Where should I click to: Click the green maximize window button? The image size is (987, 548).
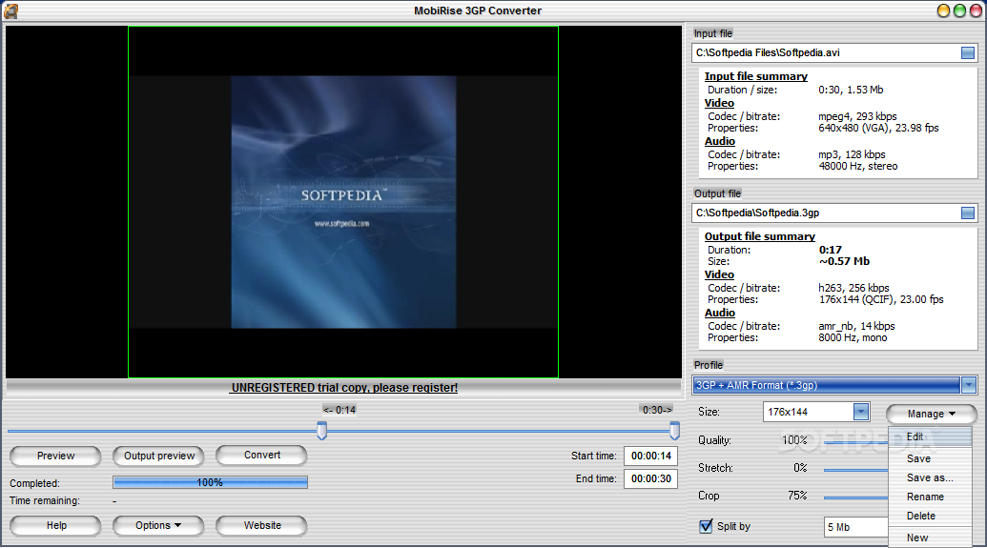click(x=959, y=10)
